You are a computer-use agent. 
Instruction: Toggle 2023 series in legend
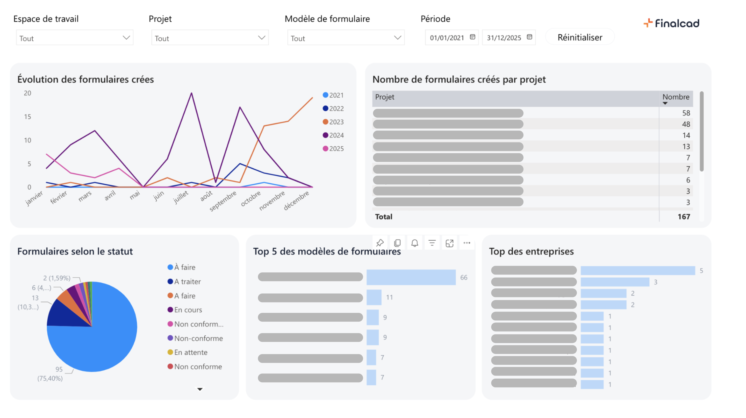point(333,122)
